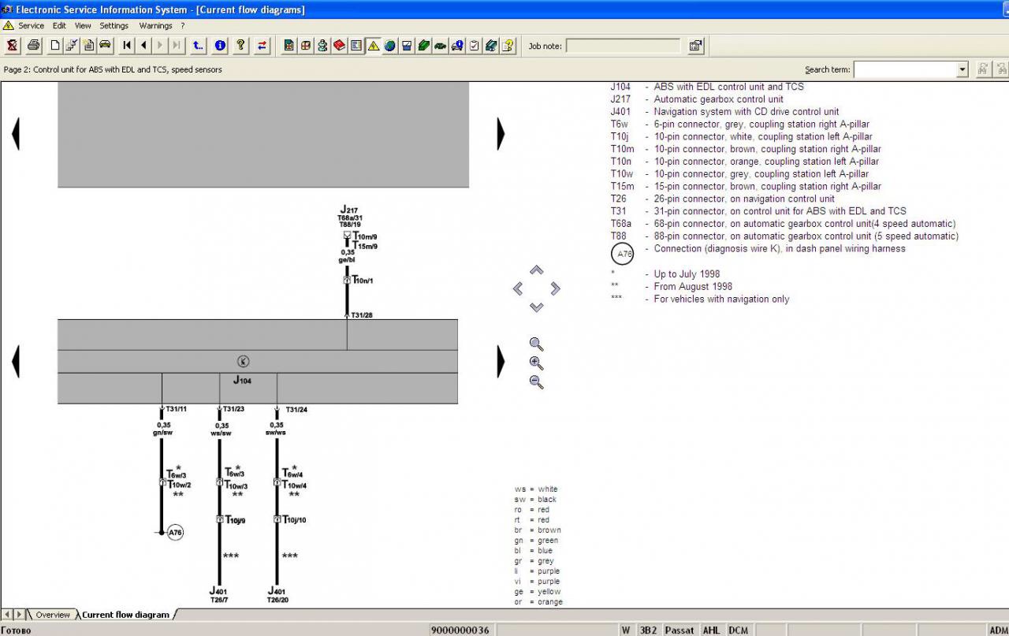Screen dimensions: 1009x636
Task: Click the tab scroll right arrow at bottom
Action: click(20, 615)
